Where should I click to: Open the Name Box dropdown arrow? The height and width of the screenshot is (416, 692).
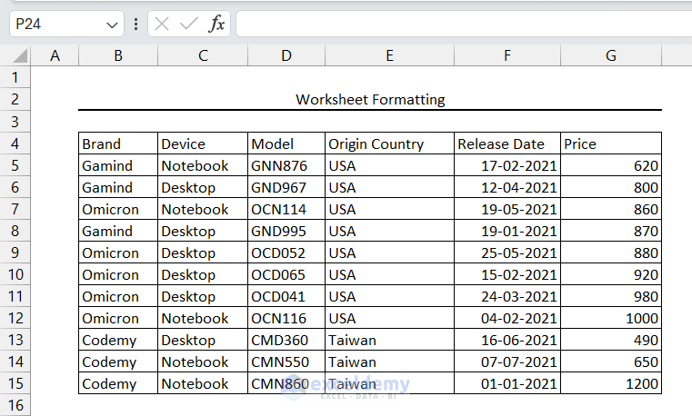[112, 25]
